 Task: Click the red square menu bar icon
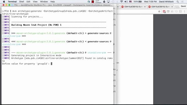point(93,1)
